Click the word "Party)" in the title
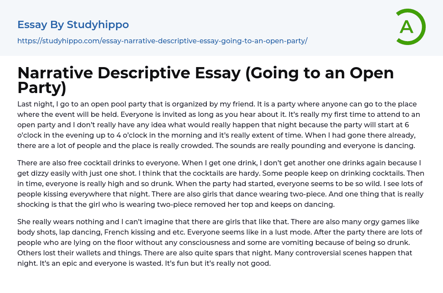 tap(42, 88)
